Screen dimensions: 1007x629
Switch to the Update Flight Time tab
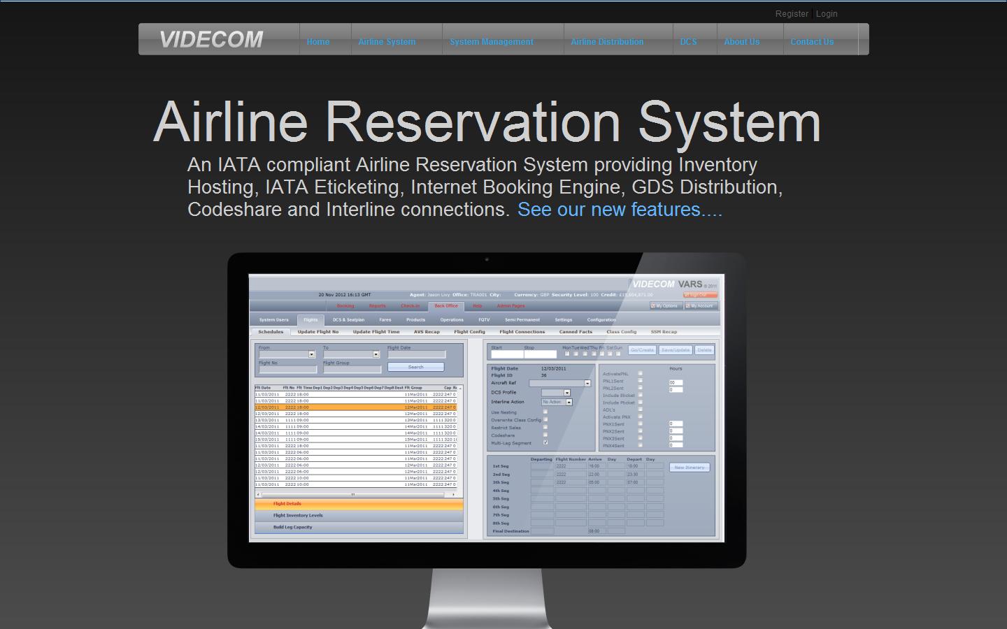[x=376, y=332]
